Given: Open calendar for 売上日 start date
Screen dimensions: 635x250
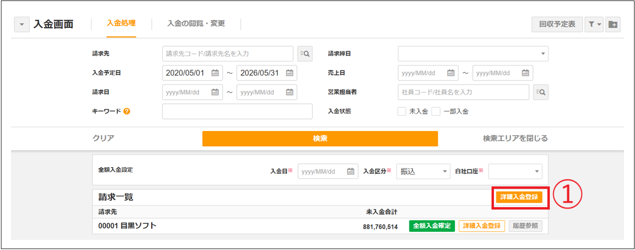Looking at the screenshot, I should (451, 73).
